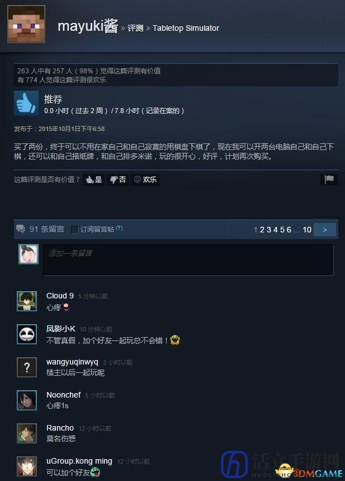Toggle the 订阅留言帖 subscribe checkbox
The image size is (345, 481).
click(x=74, y=230)
